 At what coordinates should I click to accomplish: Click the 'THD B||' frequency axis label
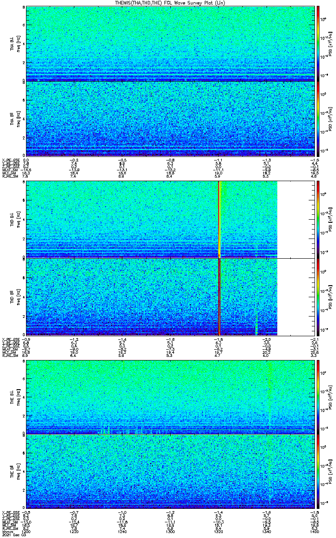[15, 297]
